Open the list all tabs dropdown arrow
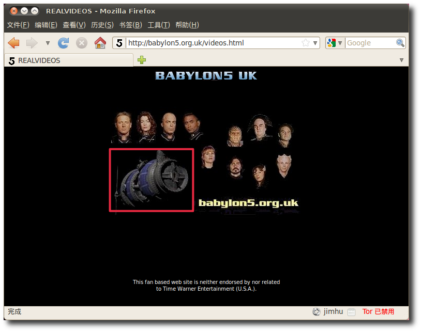 [x=401, y=60]
